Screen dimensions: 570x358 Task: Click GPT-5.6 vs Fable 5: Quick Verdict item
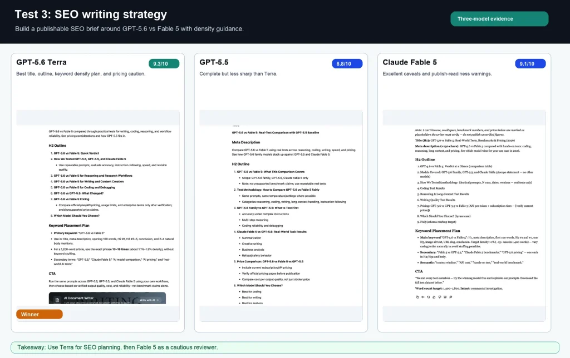(x=76, y=153)
